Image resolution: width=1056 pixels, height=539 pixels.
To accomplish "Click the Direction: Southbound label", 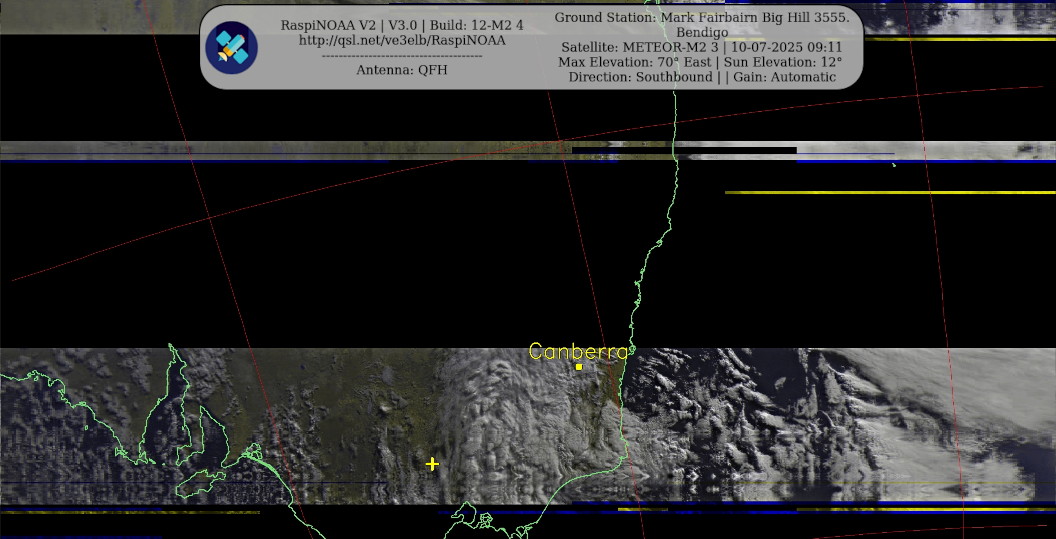I will point(640,77).
